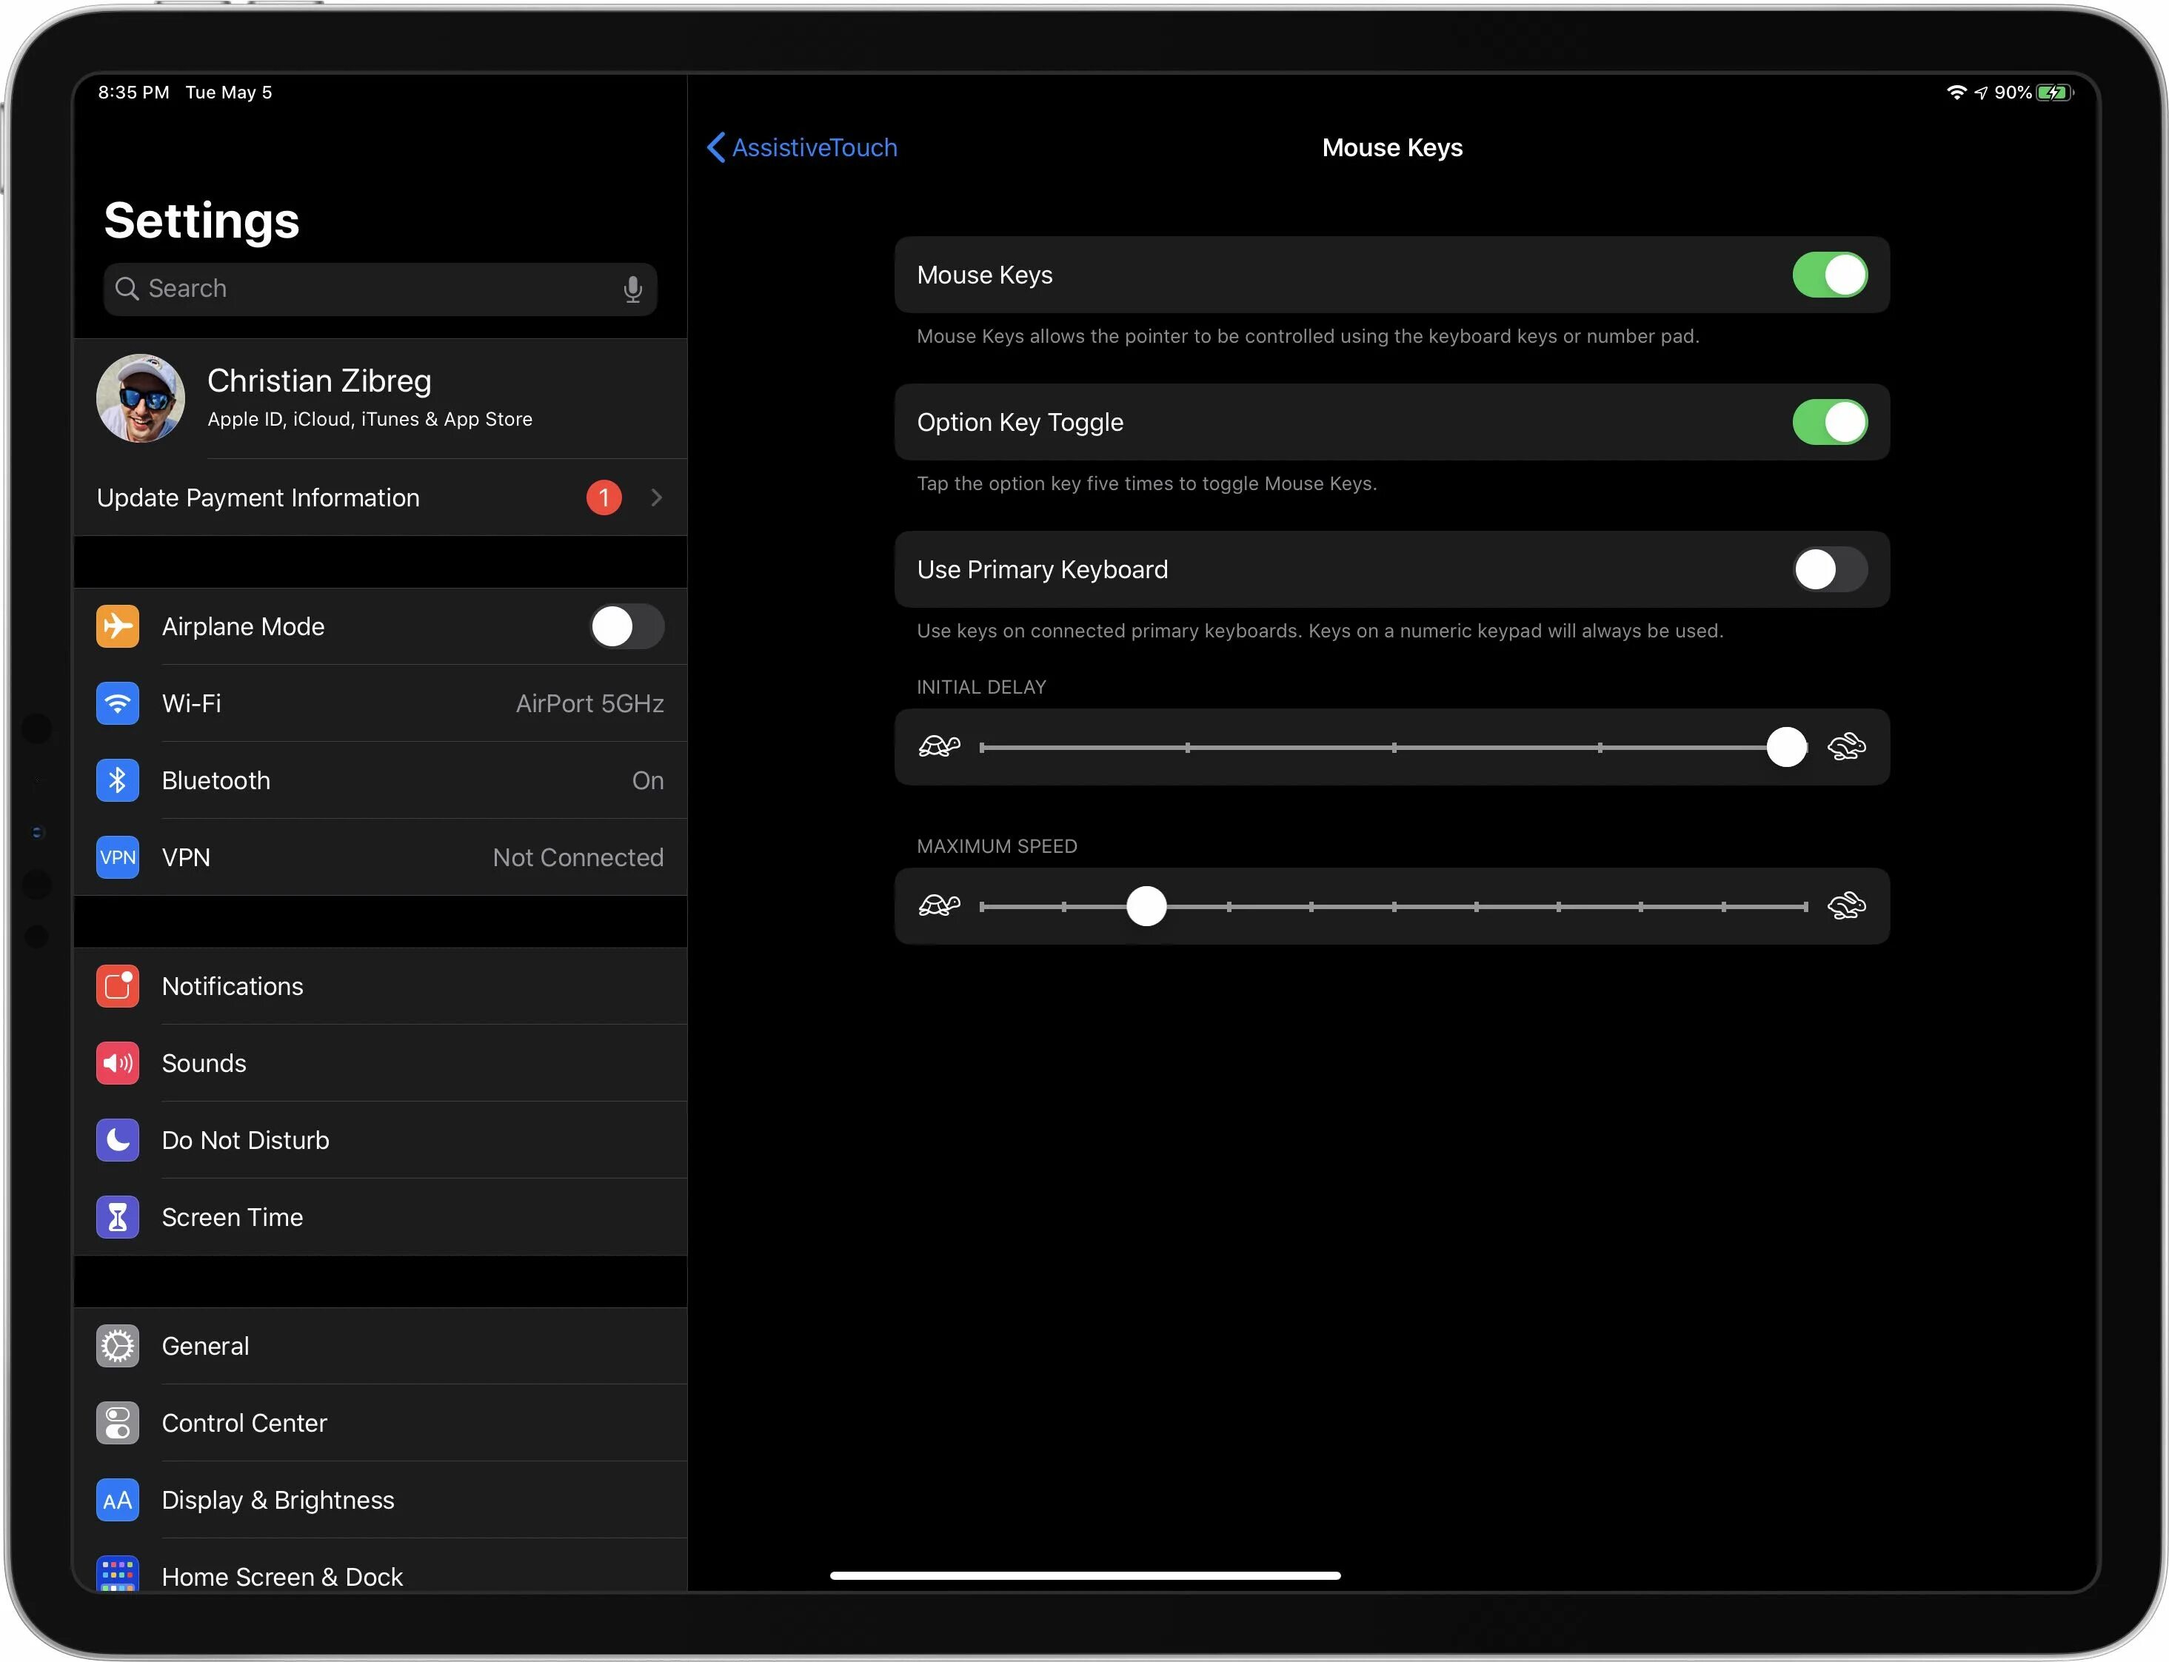Tap the rabbit icon on Initial Delay
The height and width of the screenshot is (1662, 2169).
tap(1845, 747)
